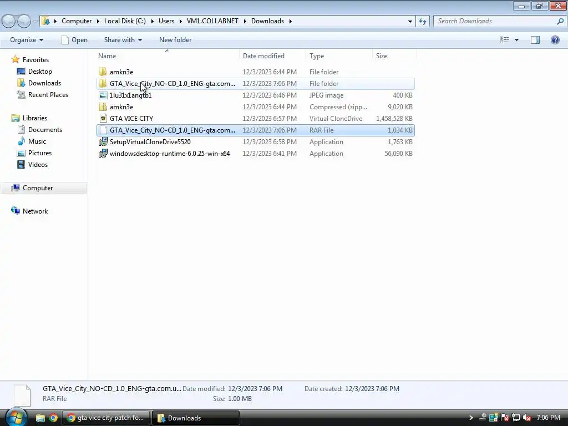The height and width of the screenshot is (426, 568).
Task: Click the Computer segment of the address bar
Action: (77, 21)
